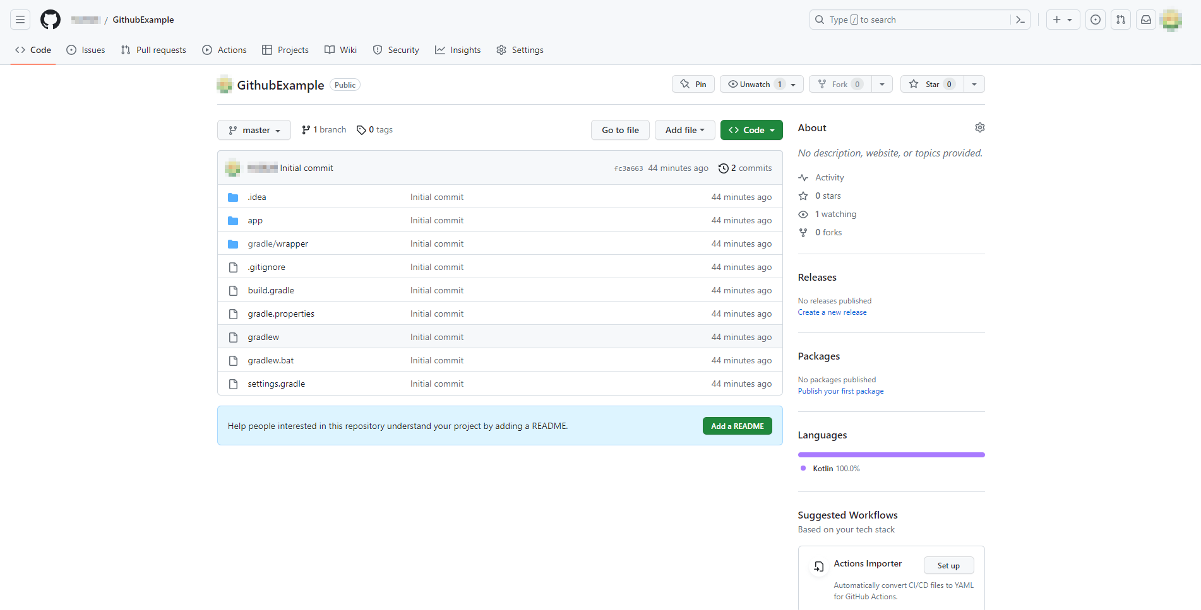The width and height of the screenshot is (1201, 610).
Task: Open the create new plus dropdown
Action: (1063, 20)
